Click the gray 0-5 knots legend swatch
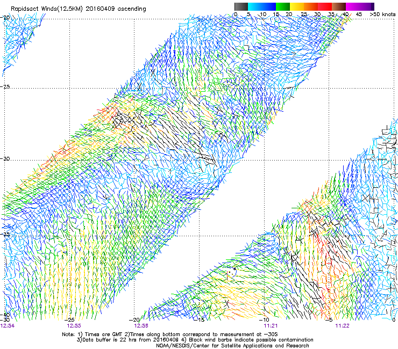This screenshot has width=398, height=349. (x=241, y=6)
